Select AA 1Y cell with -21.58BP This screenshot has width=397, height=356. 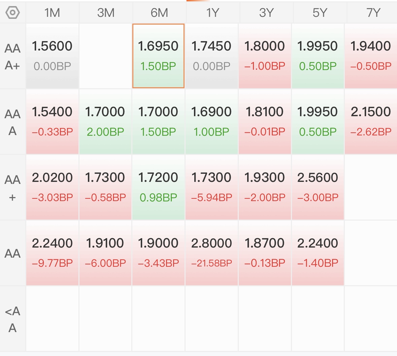tap(211, 253)
